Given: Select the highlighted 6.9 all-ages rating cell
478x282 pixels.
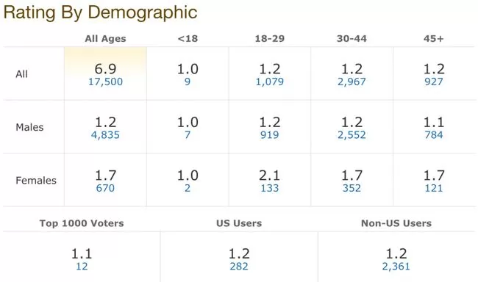Looking at the screenshot, I should [x=105, y=73].
